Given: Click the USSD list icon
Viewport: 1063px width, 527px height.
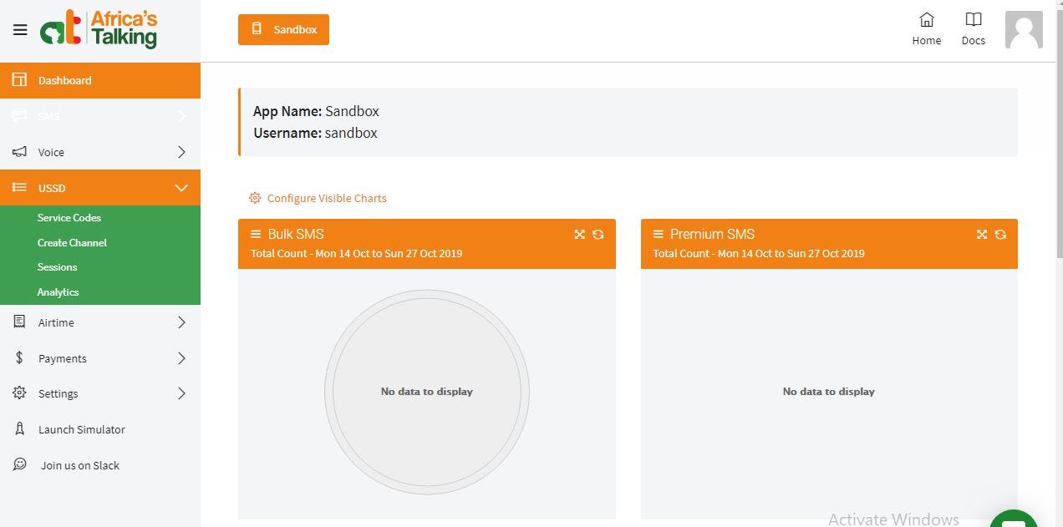Looking at the screenshot, I should [19, 188].
